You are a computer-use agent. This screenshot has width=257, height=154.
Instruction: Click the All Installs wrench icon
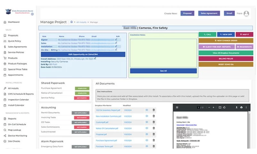click(x=5, y=88)
